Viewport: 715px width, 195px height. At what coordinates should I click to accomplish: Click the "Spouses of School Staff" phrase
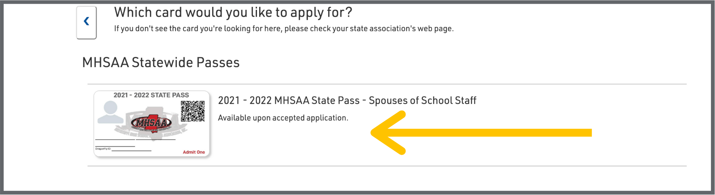[x=422, y=100]
